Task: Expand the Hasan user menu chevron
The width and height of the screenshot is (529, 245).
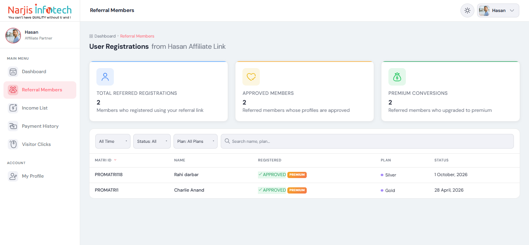Action: [x=512, y=10]
